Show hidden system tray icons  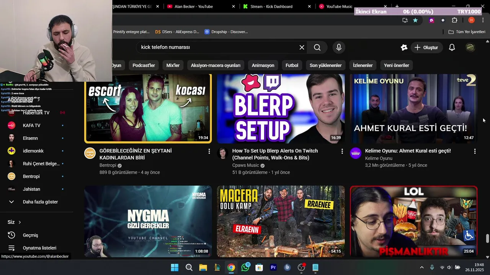[x=422, y=267]
